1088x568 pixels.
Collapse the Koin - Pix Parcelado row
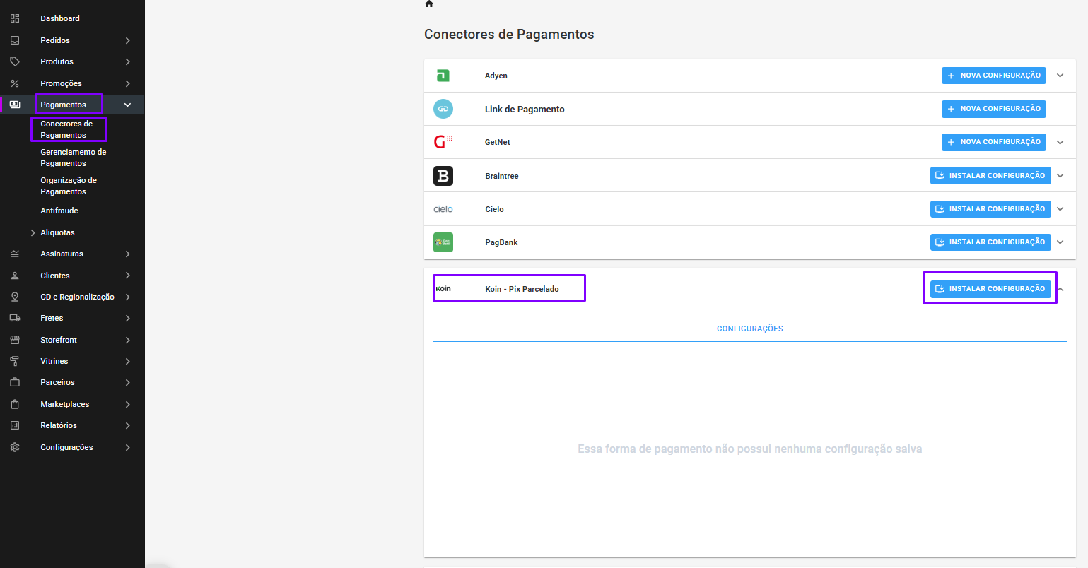(x=1061, y=289)
